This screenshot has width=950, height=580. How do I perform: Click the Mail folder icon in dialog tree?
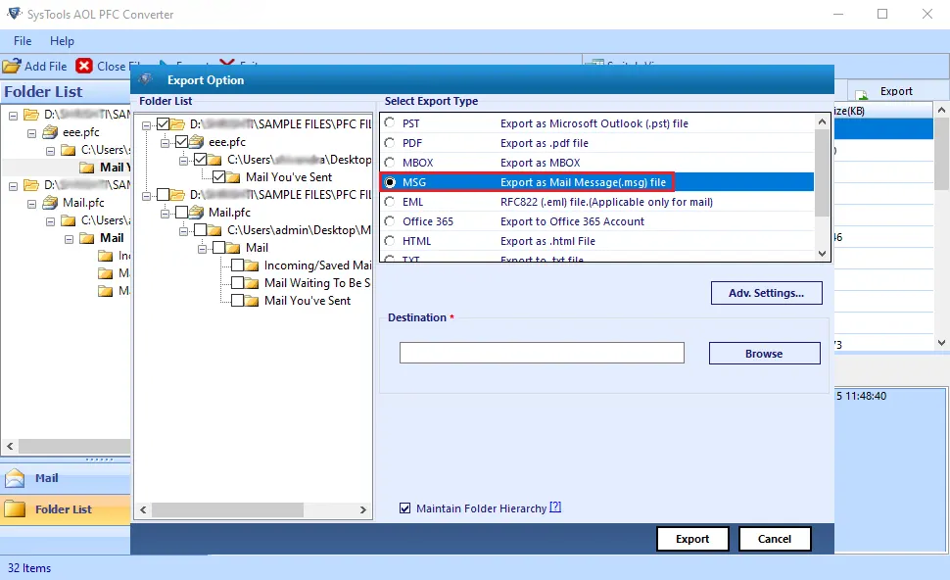[x=233, y=248]
